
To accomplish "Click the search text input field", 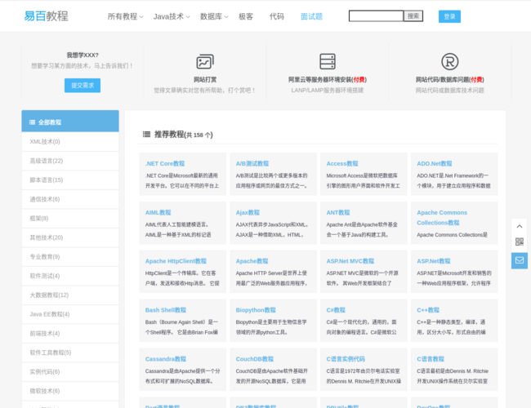I will point(376,16).
